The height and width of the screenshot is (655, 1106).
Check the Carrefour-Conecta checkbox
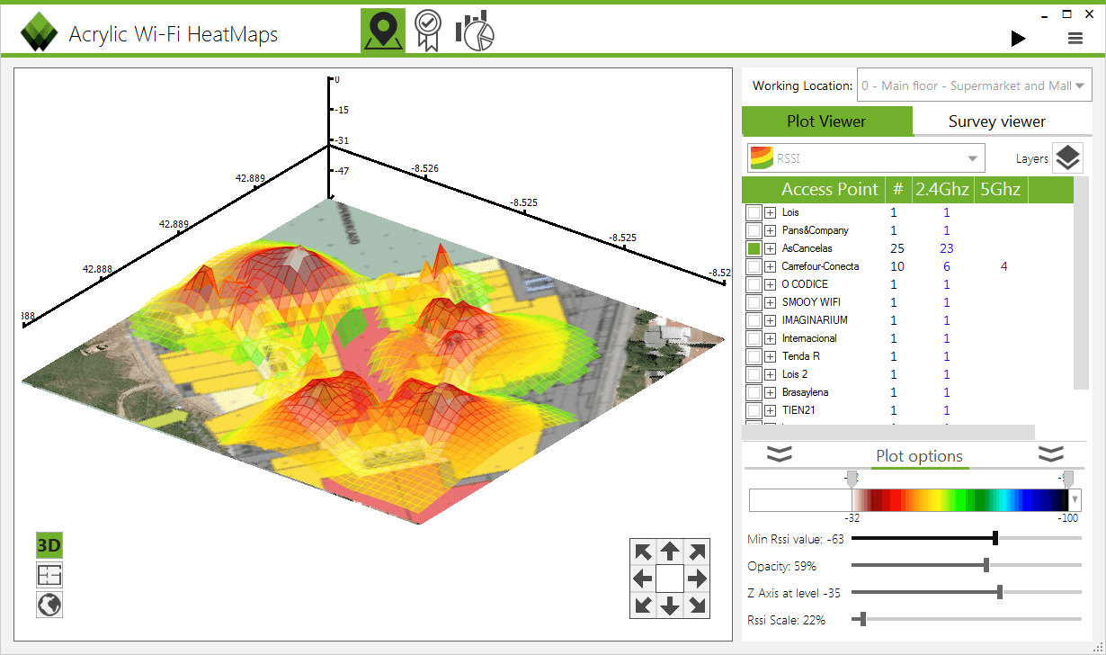click(754, 266)
